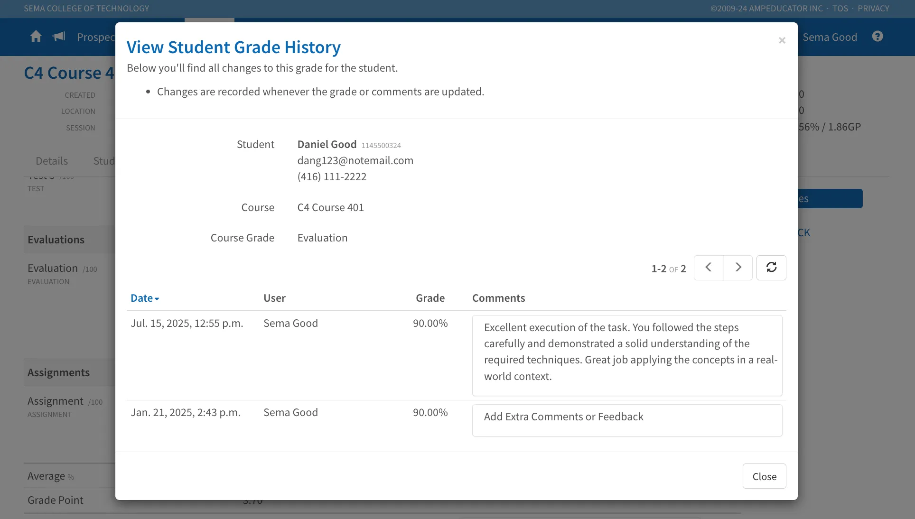Open the help question mark icon
The image size is (915, 519).
click(878, 37)
